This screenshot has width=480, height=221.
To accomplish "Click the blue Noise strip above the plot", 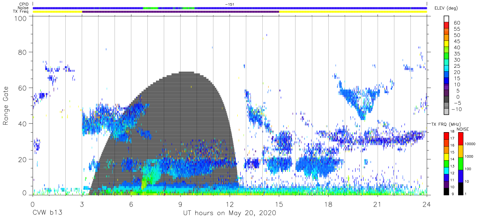I will [x=229, y=8].
